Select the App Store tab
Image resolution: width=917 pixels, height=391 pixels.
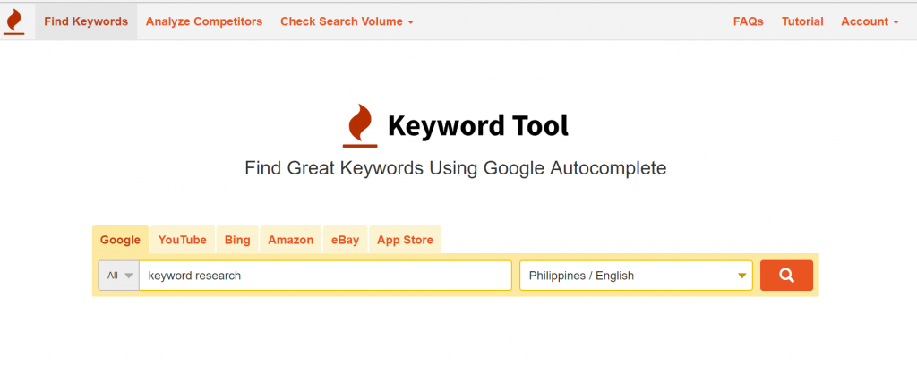[x=405, y=240]
